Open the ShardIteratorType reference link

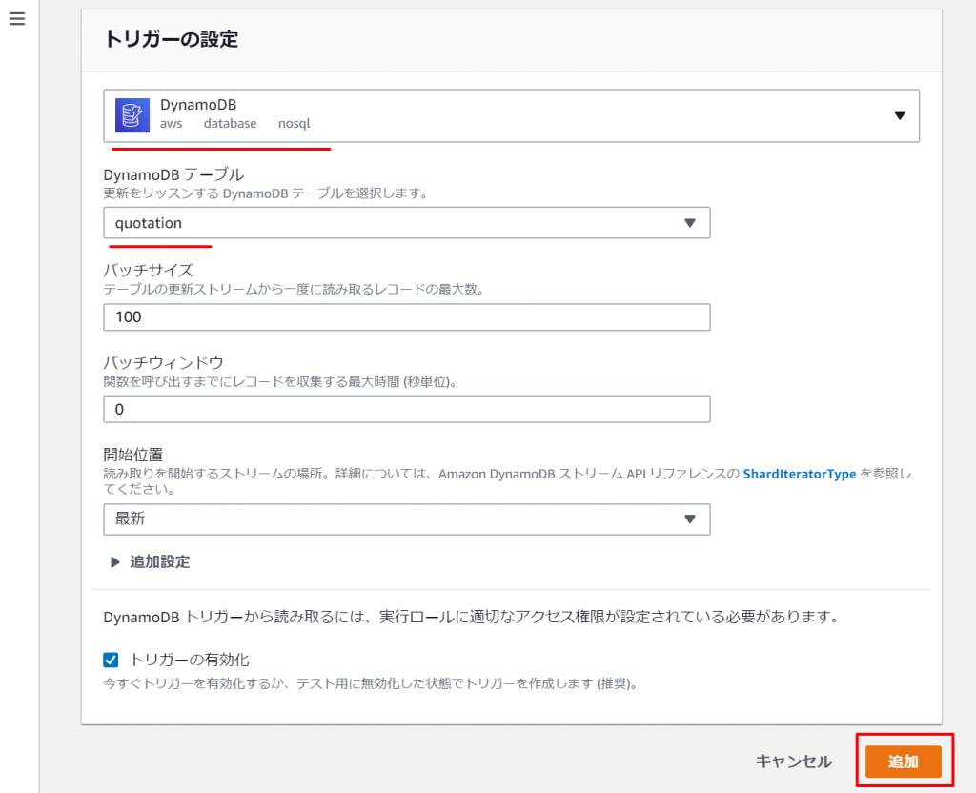[x=800, y=474]
